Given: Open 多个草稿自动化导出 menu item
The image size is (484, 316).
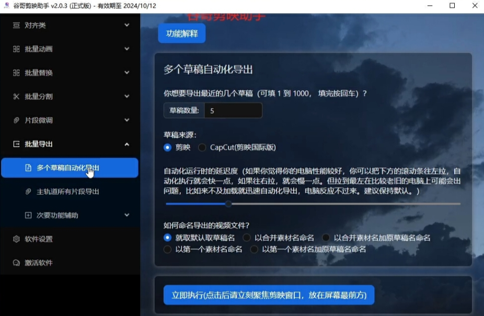Looking at the screenshot, I should tap(67, 168).
